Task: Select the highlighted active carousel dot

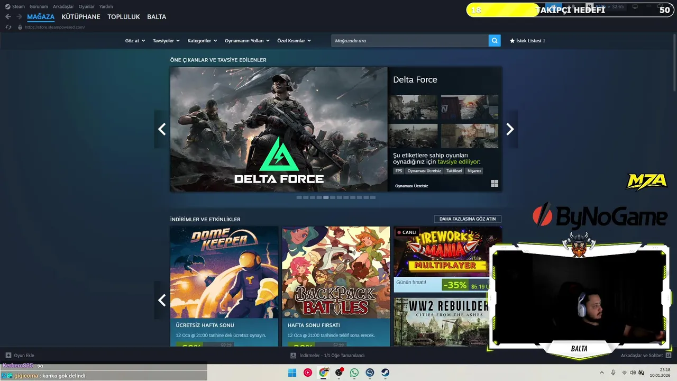Action: (326, 197)
